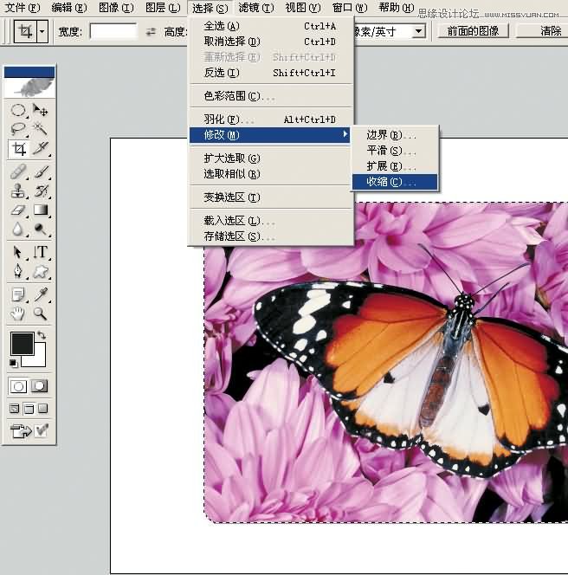Choose 载入选区(L) load selection entry
568x575 pixels.
271,221
